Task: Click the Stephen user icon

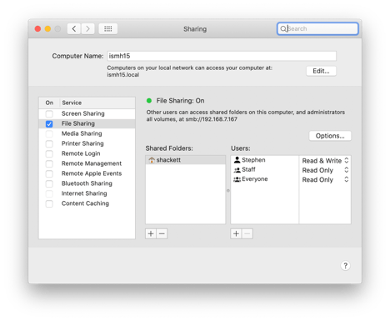Action: tap(237, 160)
